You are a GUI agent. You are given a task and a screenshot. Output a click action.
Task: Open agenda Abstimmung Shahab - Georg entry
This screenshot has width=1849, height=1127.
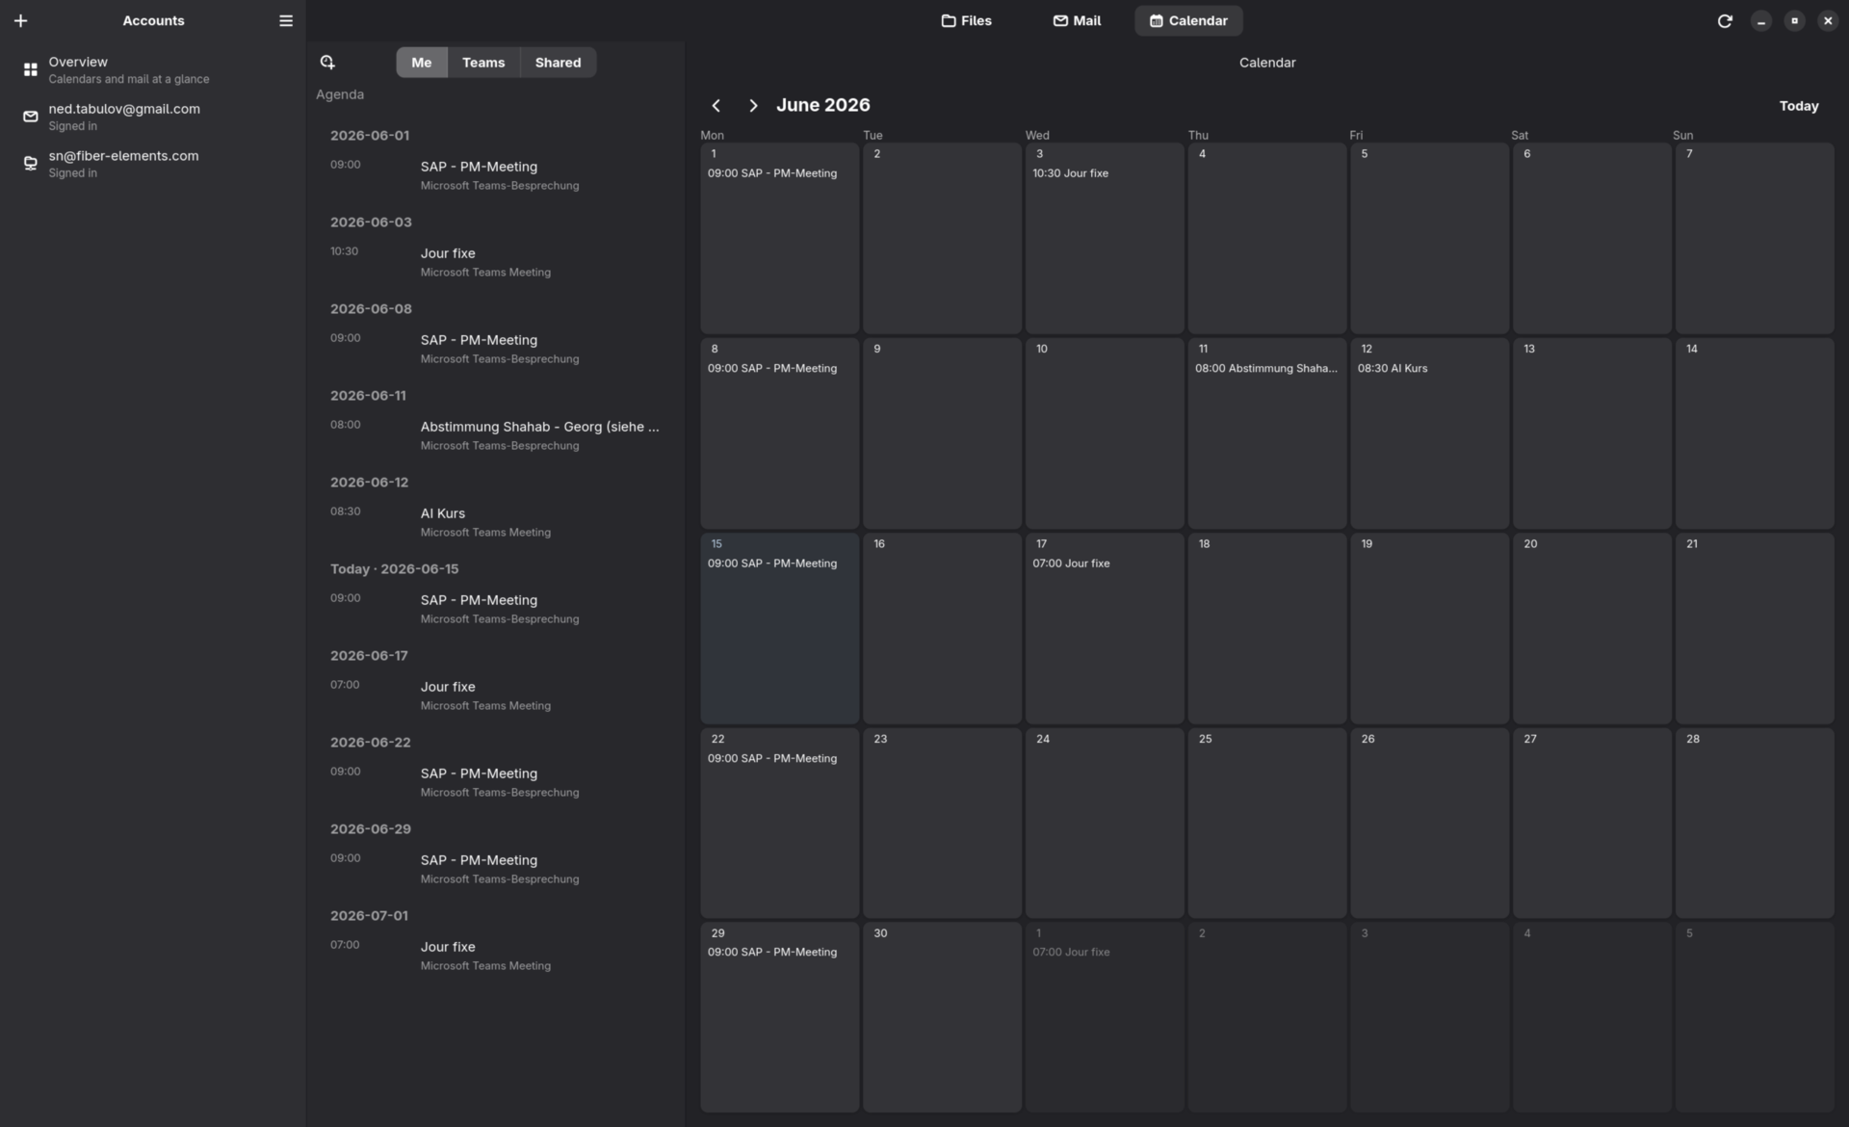coord(495,434)
